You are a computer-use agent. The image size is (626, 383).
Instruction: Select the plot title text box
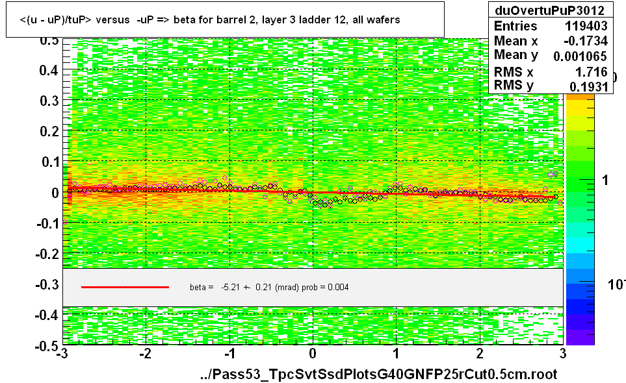[225, 19]
